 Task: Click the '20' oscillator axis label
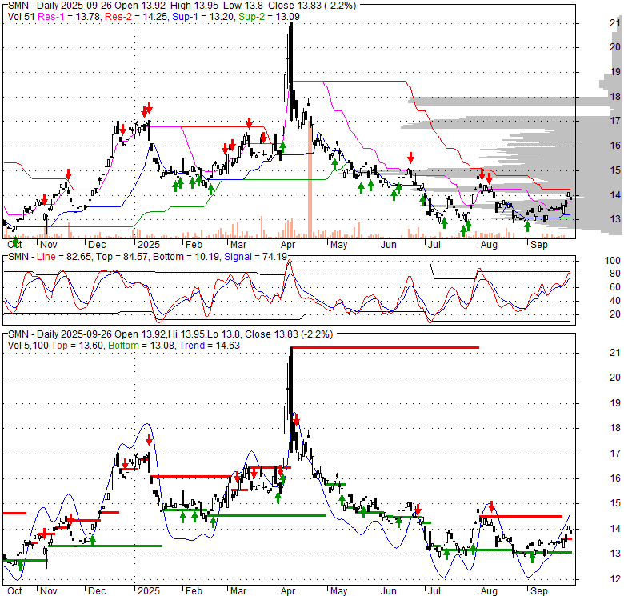[615, 314]
